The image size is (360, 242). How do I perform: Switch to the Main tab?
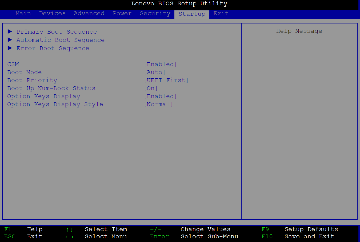click(23, 13)
